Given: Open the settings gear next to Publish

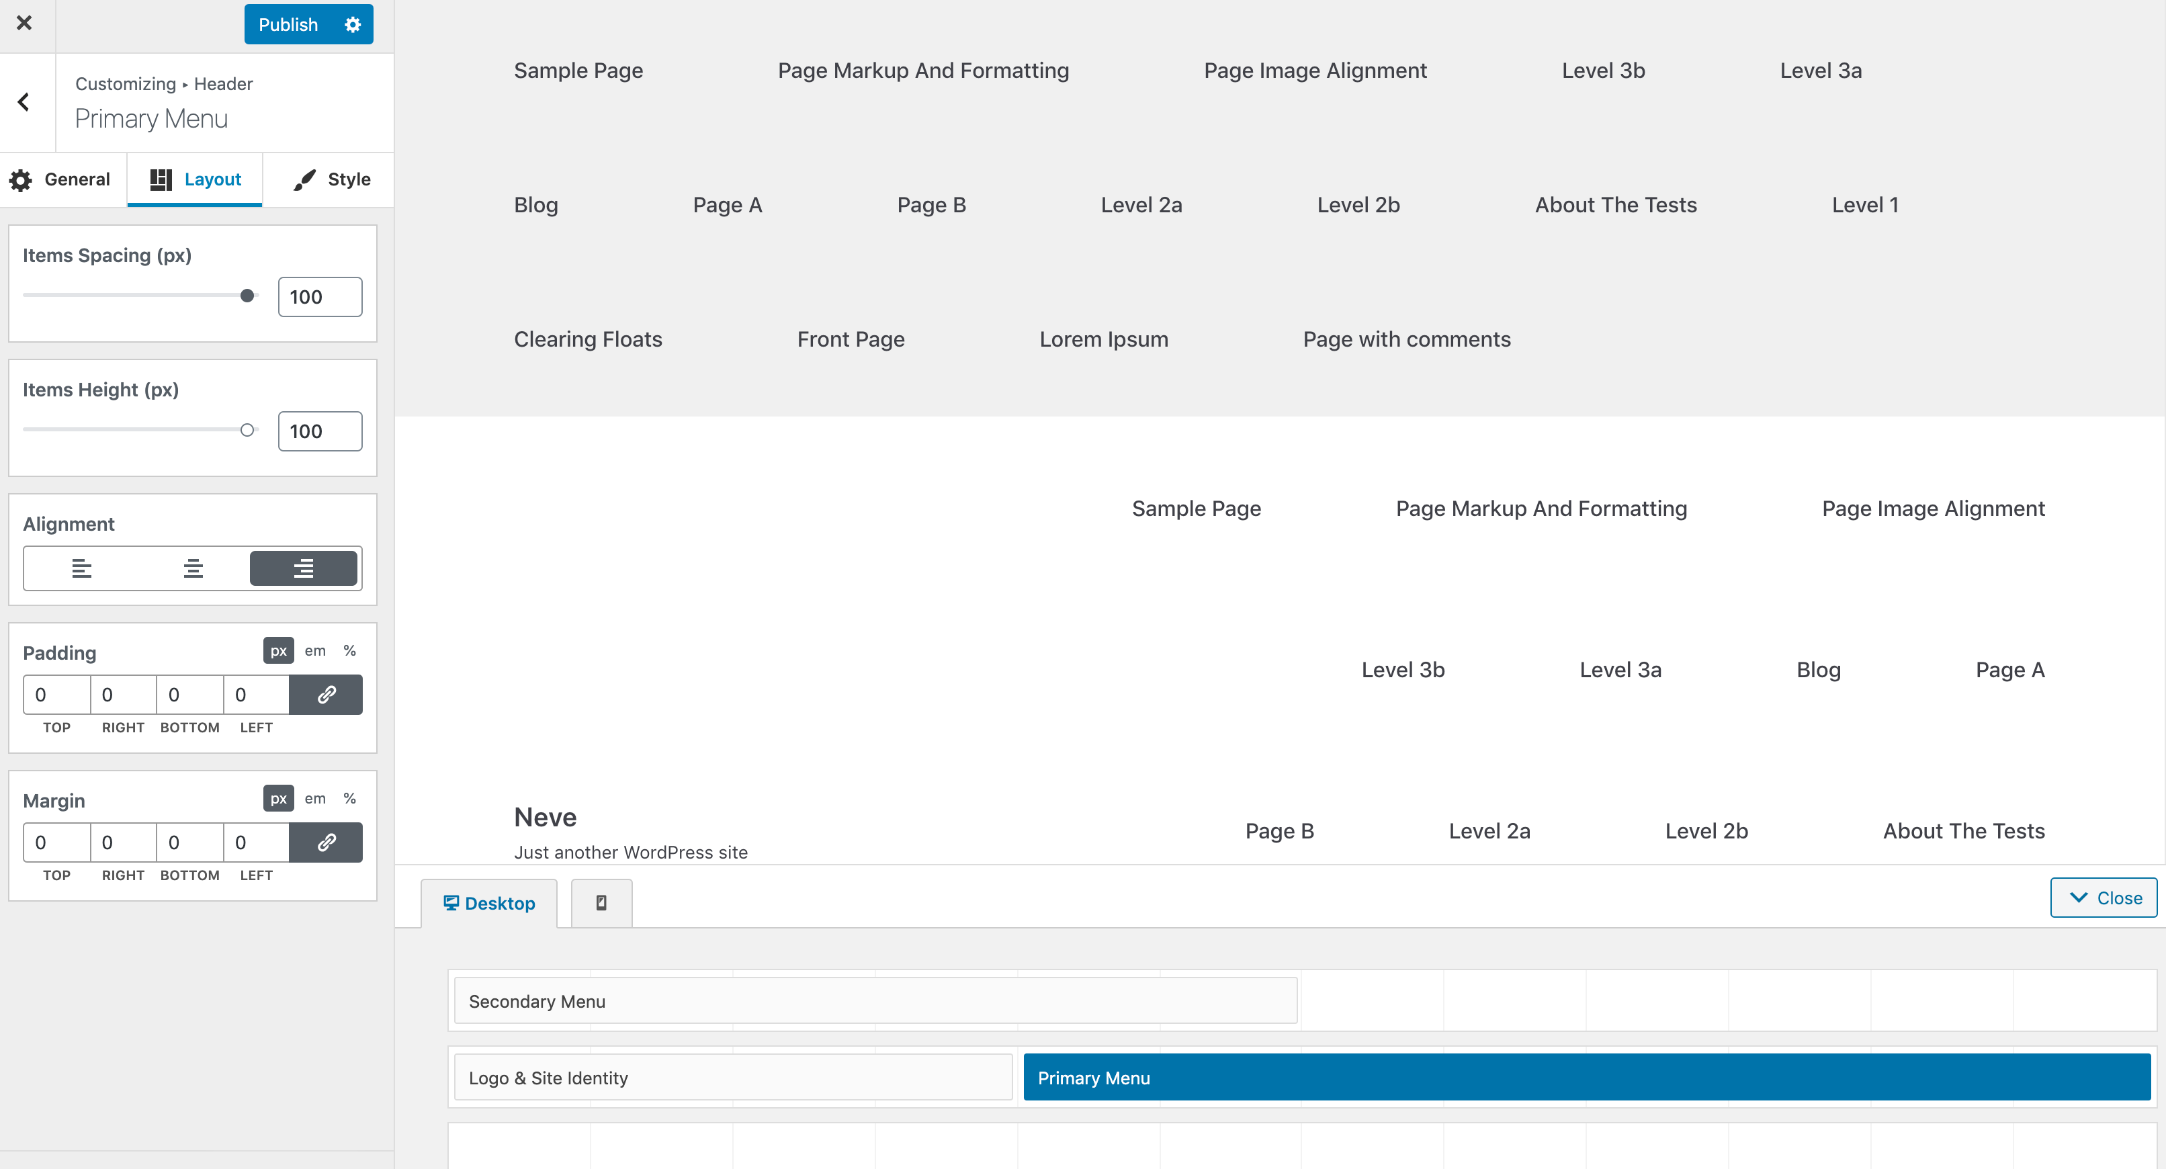Looking at the screenshot, I should [352, 24].
